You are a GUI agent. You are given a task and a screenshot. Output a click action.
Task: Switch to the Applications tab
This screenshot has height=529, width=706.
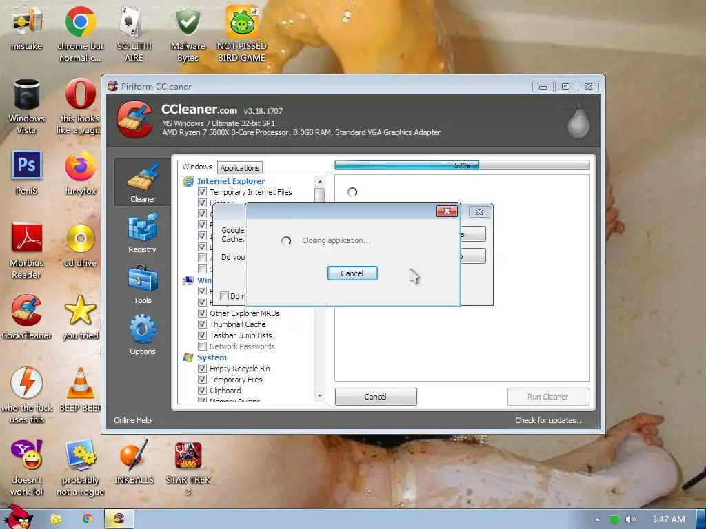pyautogui.click(x=240, y=168)
